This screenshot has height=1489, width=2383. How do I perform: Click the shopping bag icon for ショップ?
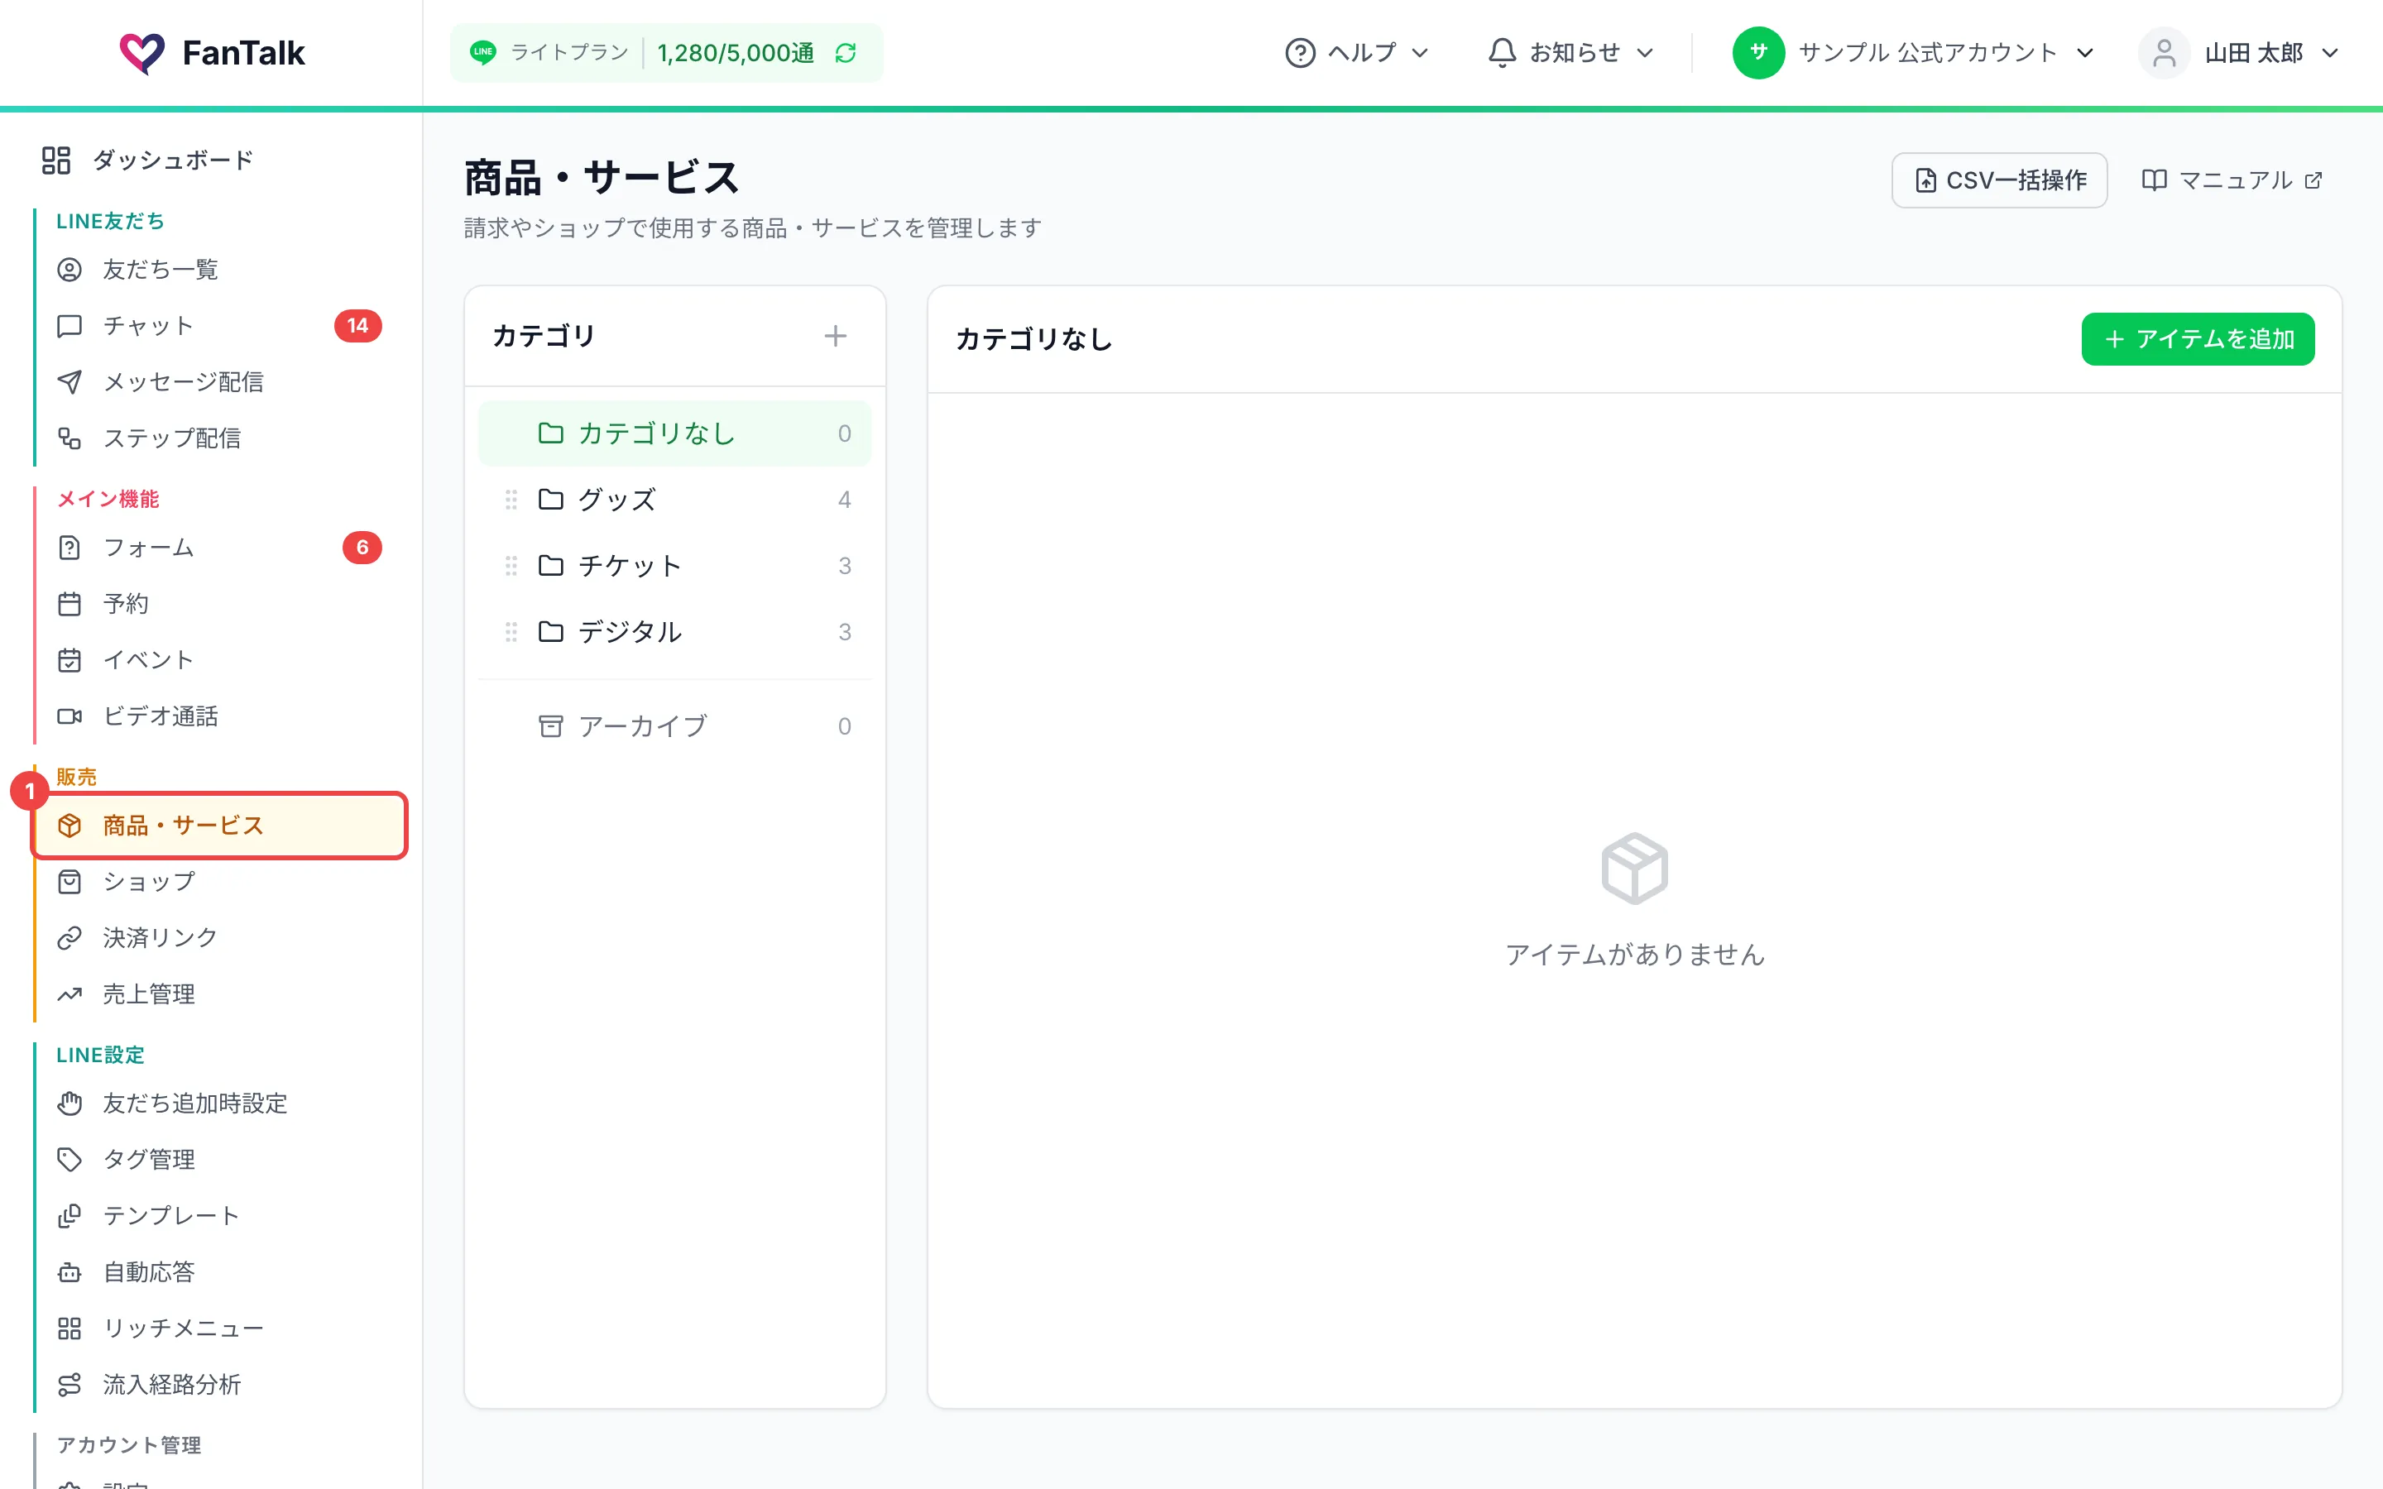click(69, 881)
